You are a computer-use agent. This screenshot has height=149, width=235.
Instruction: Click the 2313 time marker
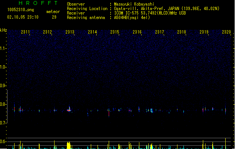click(x=70, y=32)
